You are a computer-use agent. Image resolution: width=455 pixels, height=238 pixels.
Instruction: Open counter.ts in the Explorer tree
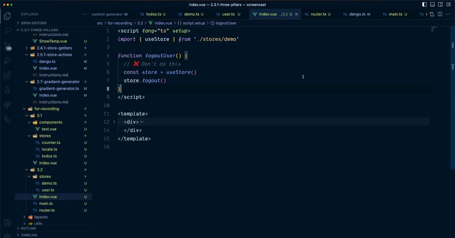(x=51, y=142)
